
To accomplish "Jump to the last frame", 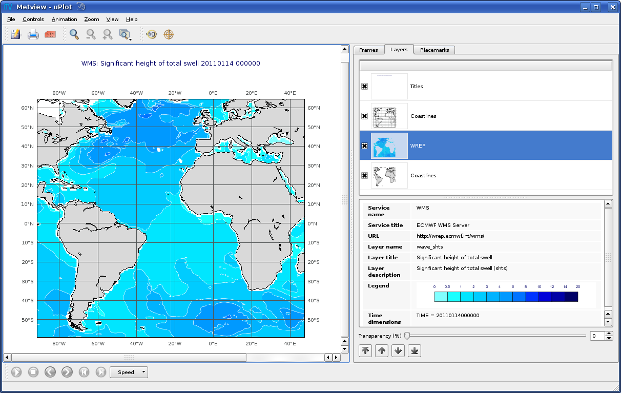I will 101,372.
